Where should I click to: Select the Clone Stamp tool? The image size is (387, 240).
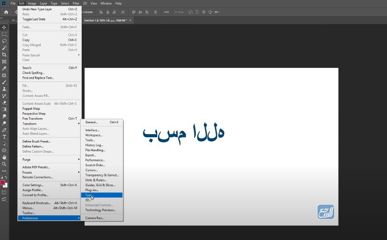pos(4,89)
